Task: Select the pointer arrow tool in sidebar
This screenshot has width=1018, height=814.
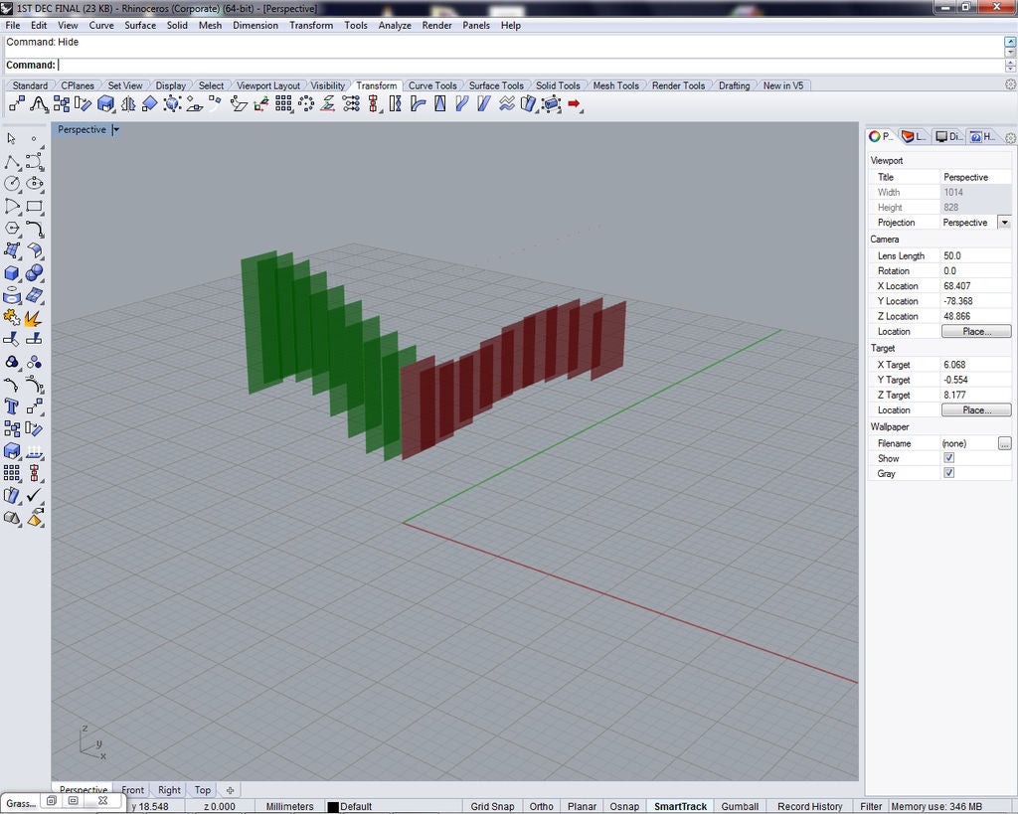Action: 12,139
